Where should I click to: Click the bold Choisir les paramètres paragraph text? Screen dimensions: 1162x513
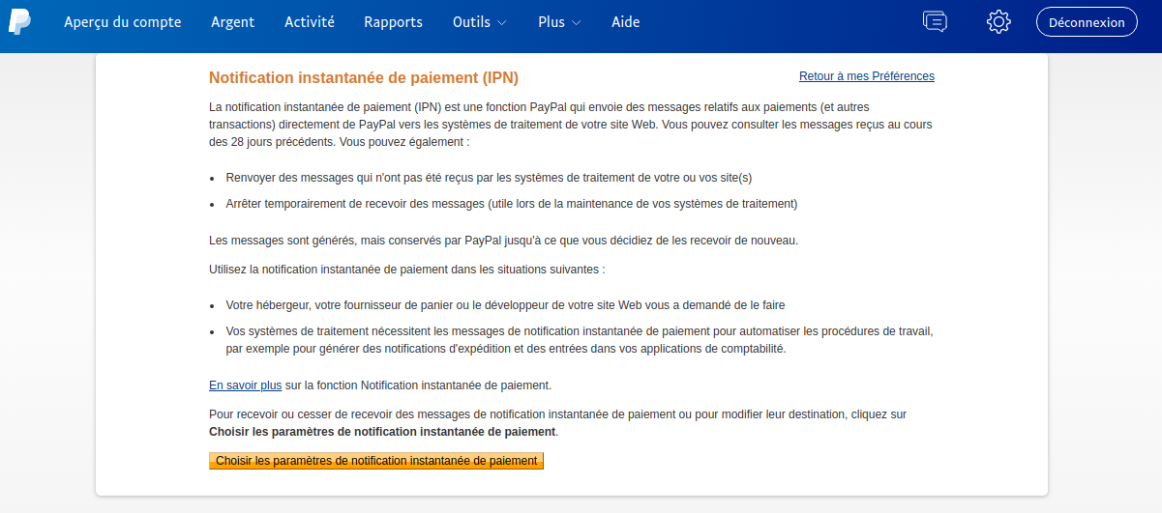coord(382,432)
